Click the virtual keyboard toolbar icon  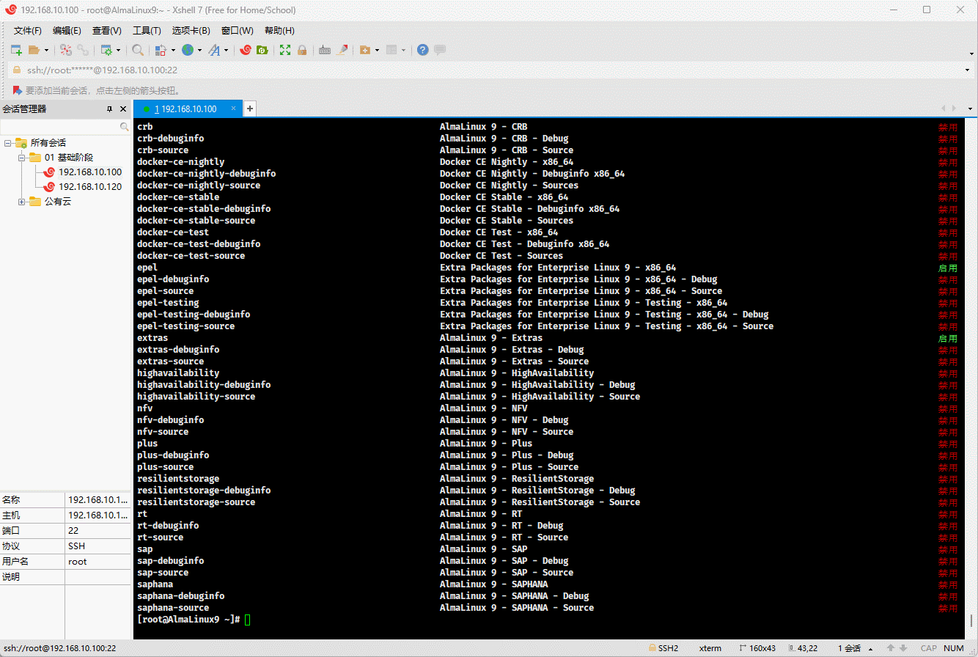(x=325, y=50)
